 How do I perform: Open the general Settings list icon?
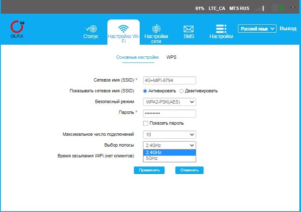(221, 29)
